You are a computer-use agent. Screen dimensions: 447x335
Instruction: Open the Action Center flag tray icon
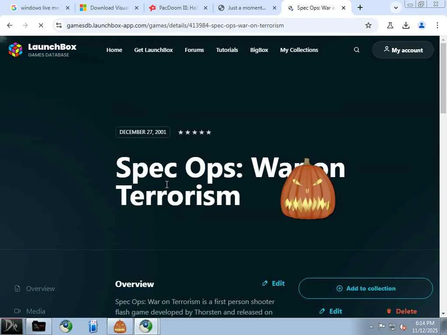click(382, 327)
